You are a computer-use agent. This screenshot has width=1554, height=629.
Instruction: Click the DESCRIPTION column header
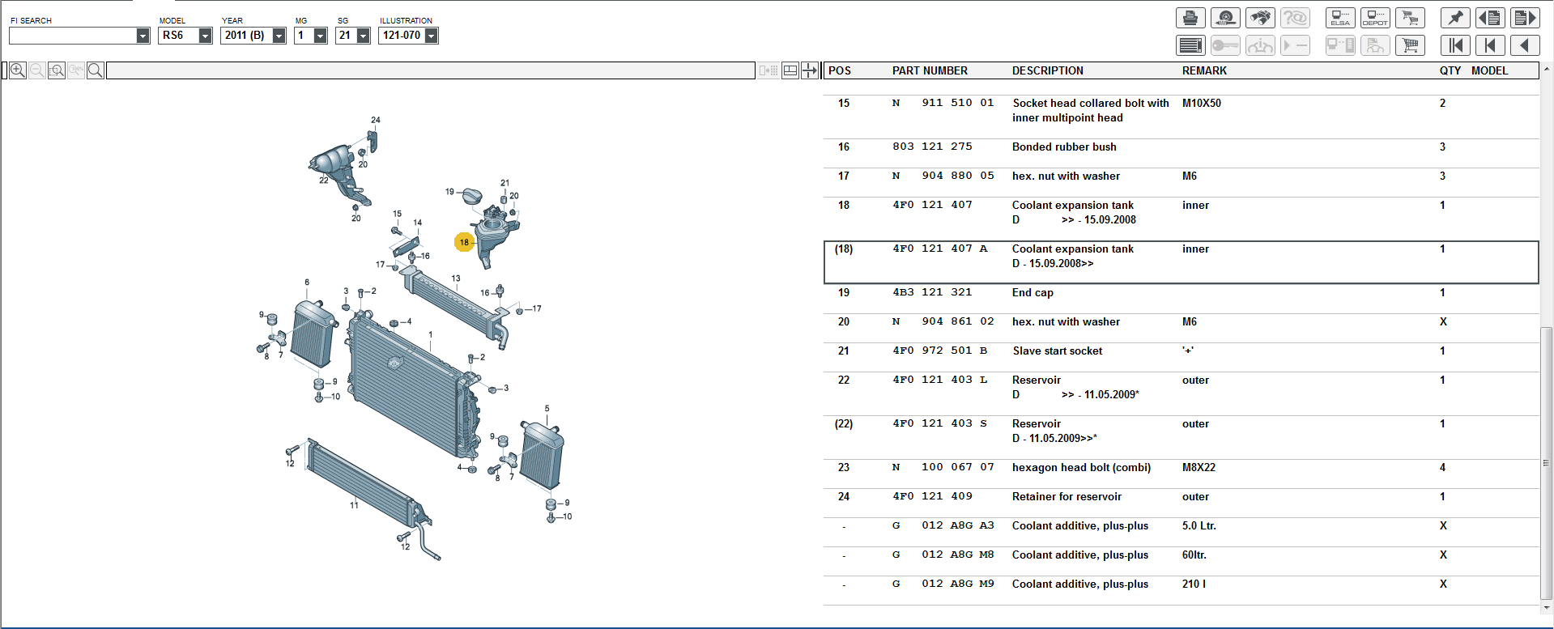[x=1047, y=70]
